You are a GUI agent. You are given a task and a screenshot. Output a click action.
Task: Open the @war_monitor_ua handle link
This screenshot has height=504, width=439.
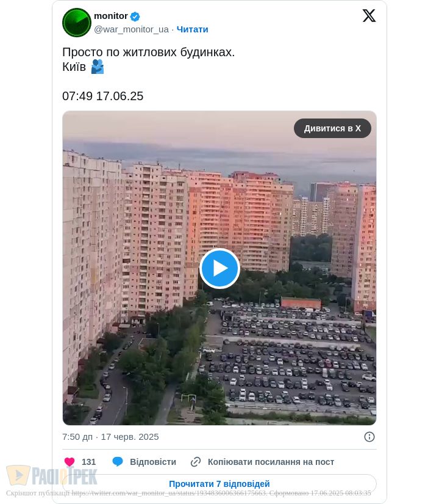[x=131, y=29]
